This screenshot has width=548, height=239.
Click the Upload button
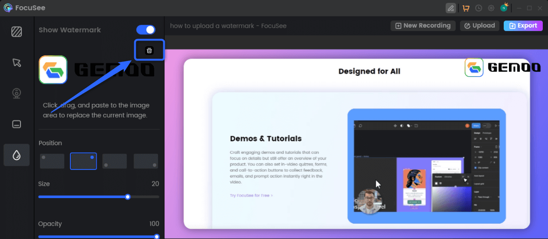tap(480, 26)
